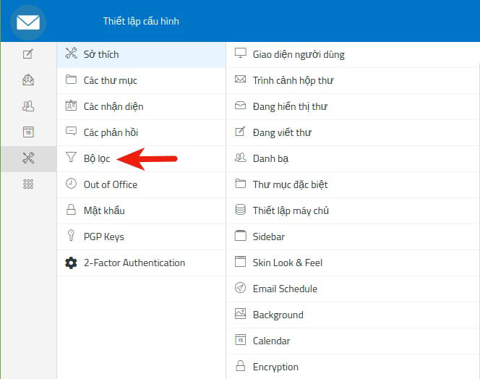Viewport: 480px width, 379px height.
Task: Click the speech bubble icon beside Các phản hồi
Action: point(71,132)
